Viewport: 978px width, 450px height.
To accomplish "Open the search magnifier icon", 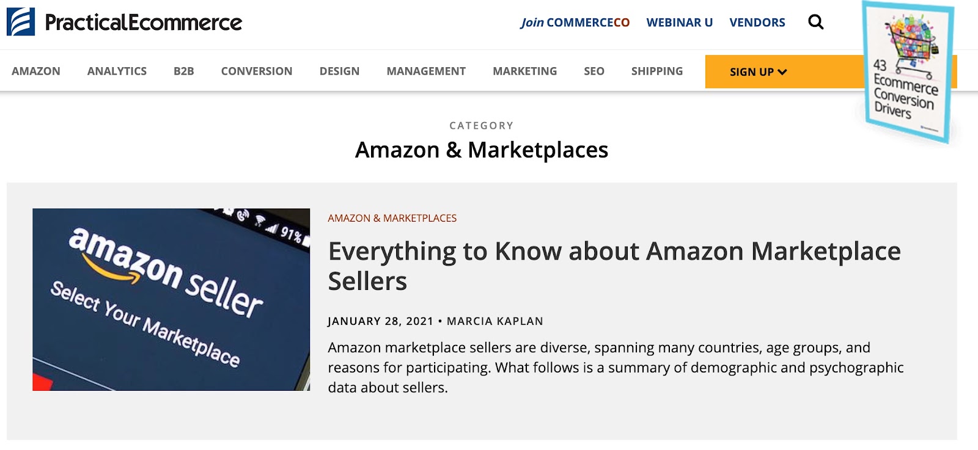I will (815, 23).
